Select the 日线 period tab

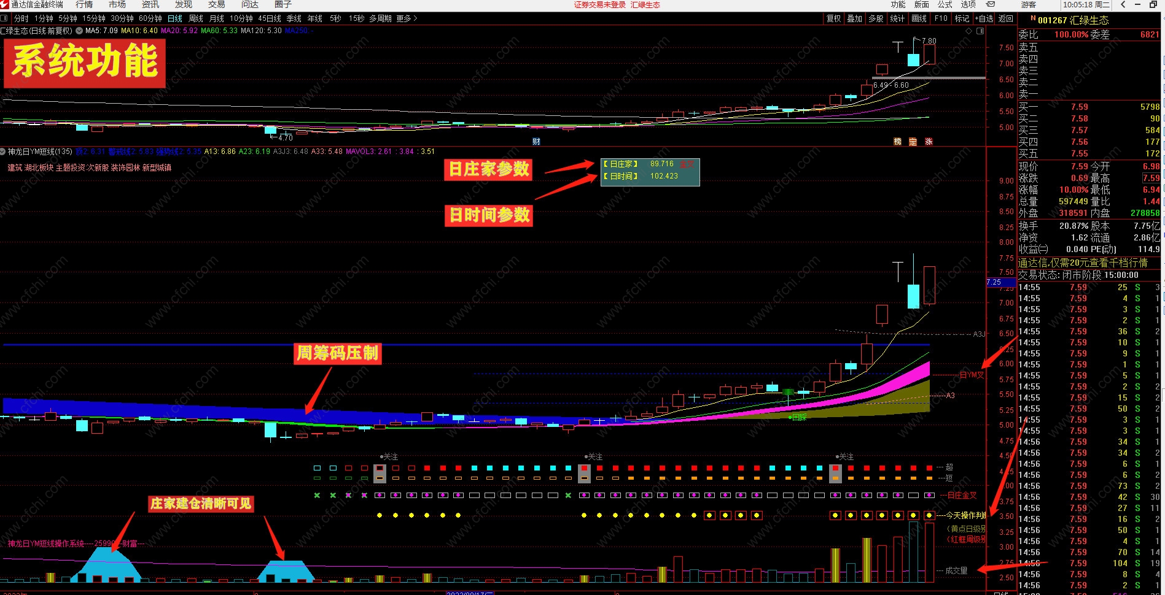175,18
